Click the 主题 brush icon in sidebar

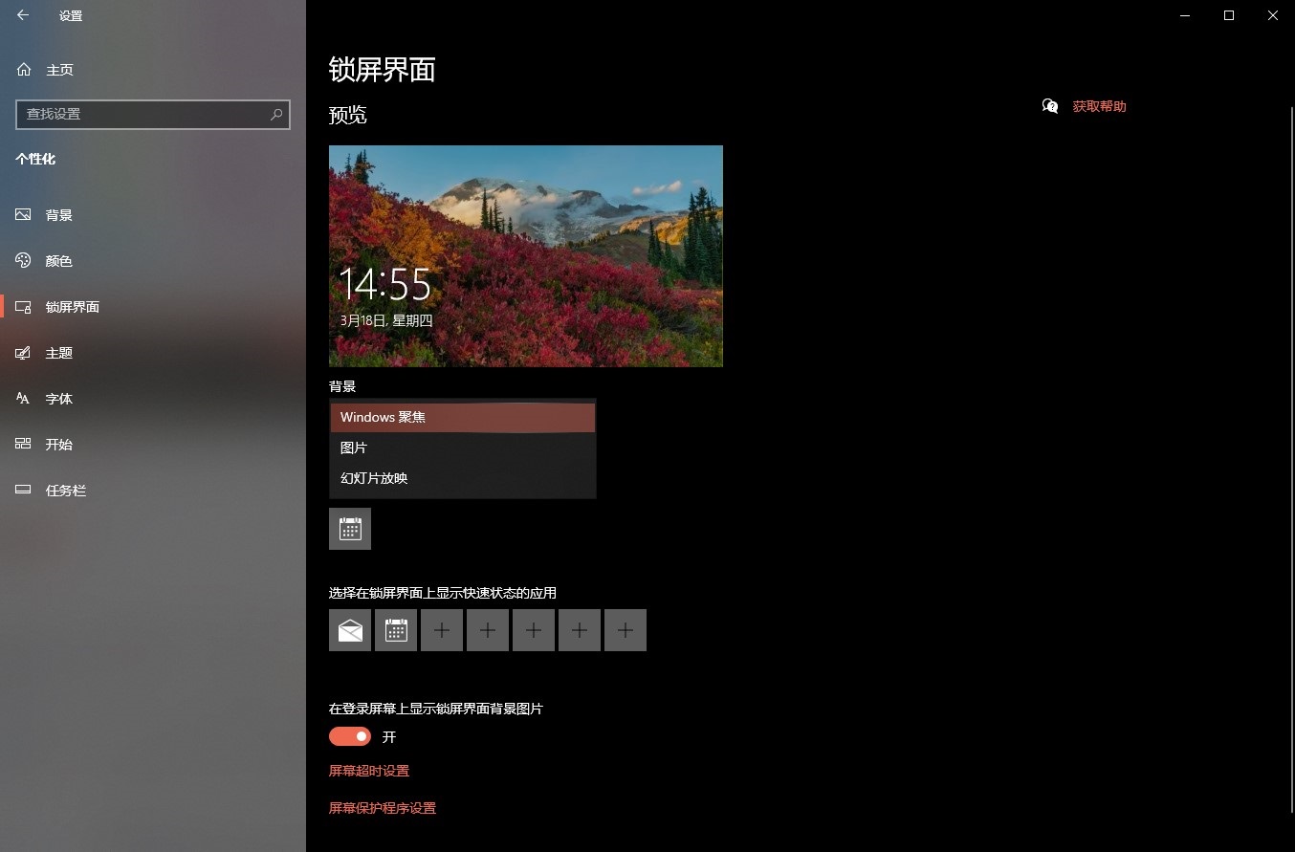click(x=23, y=353)
